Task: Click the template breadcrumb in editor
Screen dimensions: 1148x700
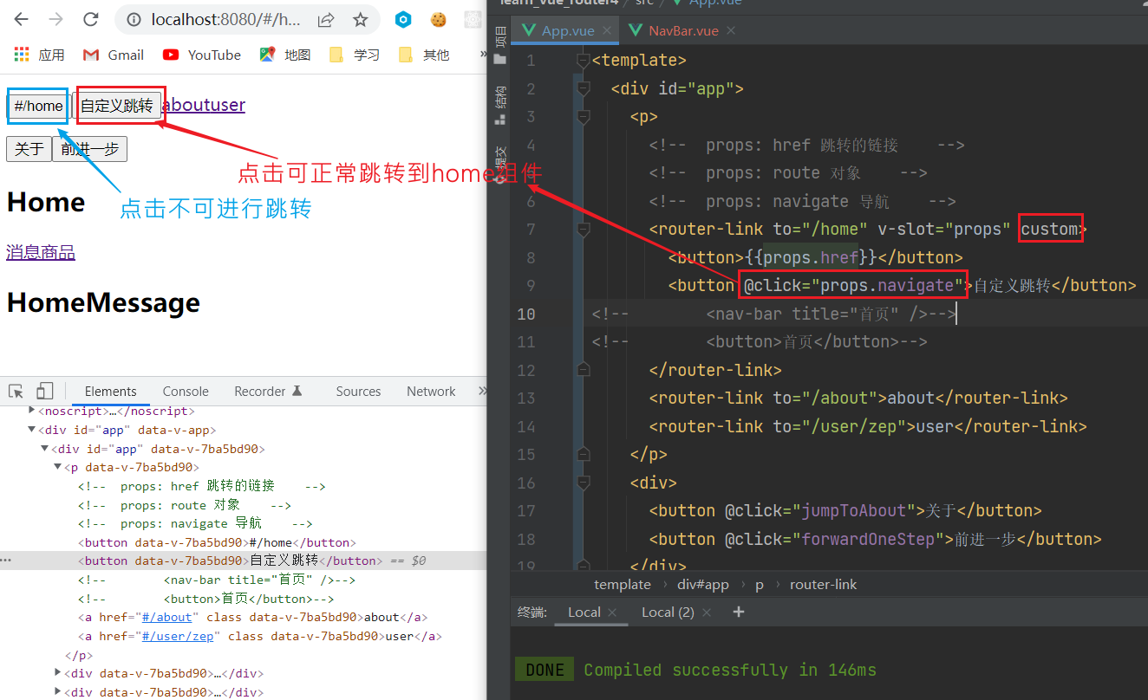Action: (623, 584)
